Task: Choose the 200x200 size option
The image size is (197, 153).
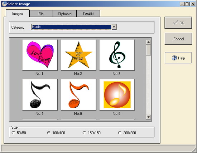Action: [x=127, y=133]
